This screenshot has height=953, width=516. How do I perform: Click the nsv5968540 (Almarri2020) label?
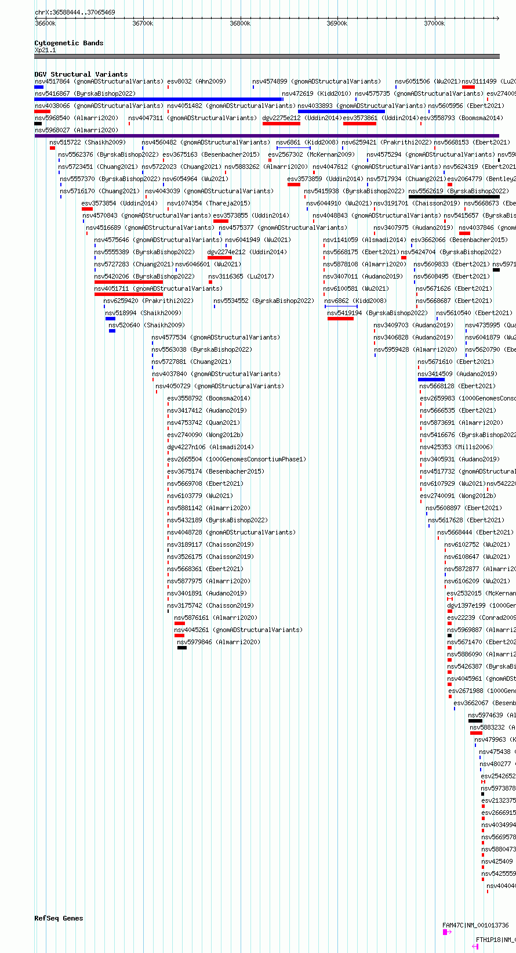(x=77, y=118)
